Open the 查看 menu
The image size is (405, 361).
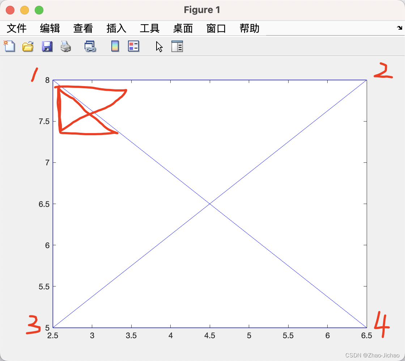coord(83,28)
